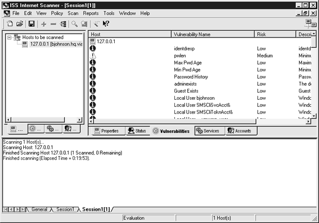Switch to the Accounts tab
319x223 pixels.
click(240, 131)
